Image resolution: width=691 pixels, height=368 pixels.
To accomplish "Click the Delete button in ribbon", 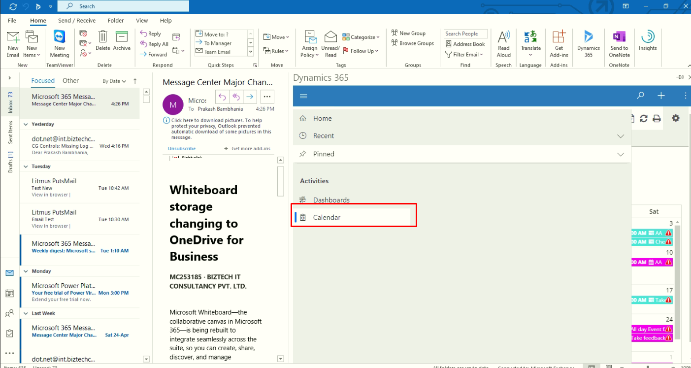I will point(103,40).
